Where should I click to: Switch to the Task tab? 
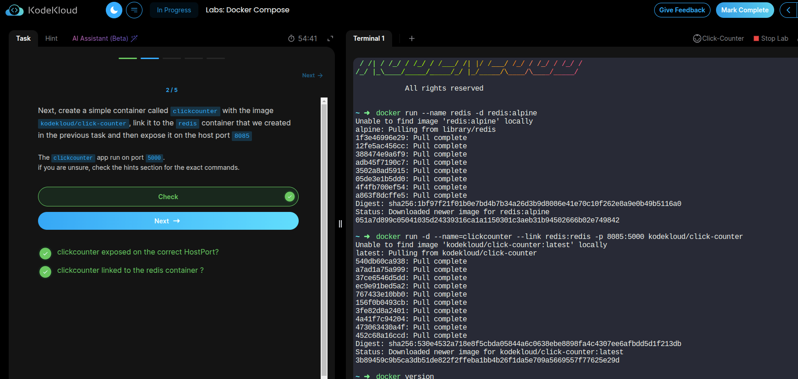click(x=23, y=38)
